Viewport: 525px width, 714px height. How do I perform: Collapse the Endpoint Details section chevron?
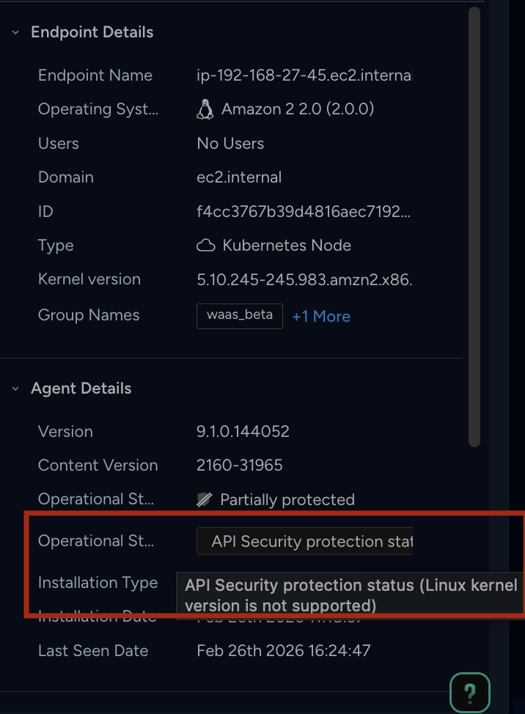(15, 32)
